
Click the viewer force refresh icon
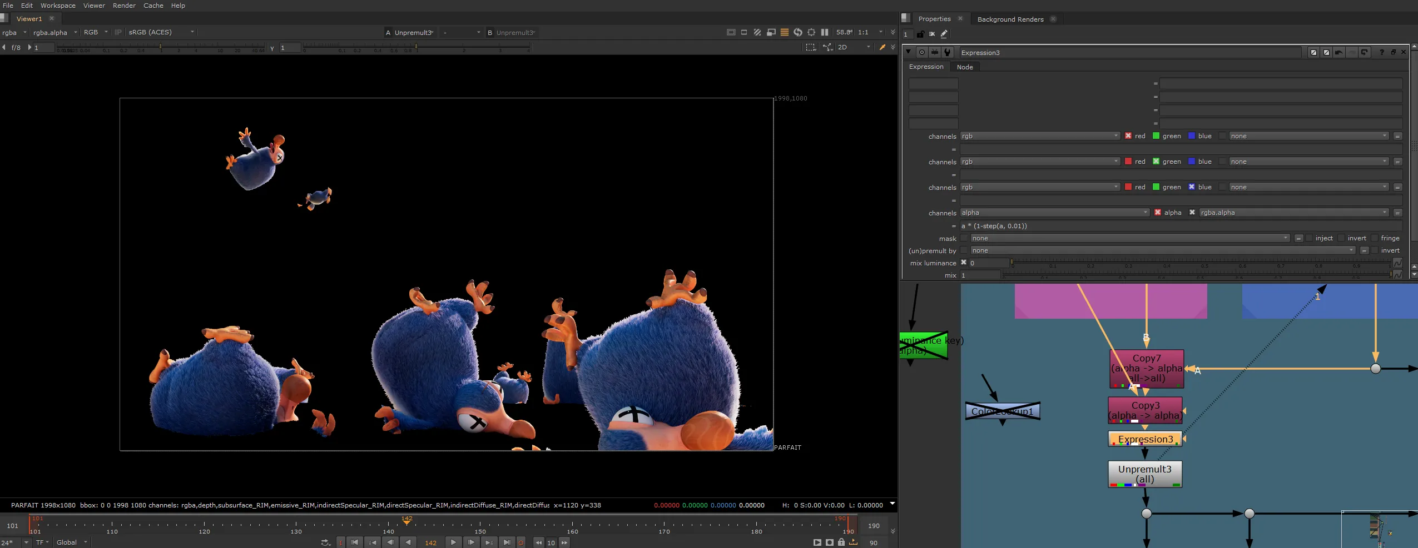pyautogui.click(x=798, y=32)
